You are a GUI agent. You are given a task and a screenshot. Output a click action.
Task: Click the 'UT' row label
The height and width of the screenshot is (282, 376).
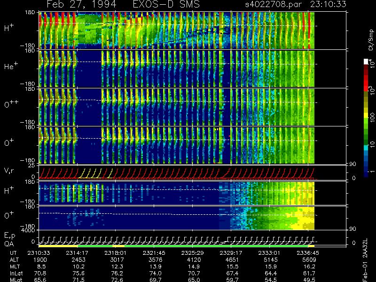pos(14,253)
